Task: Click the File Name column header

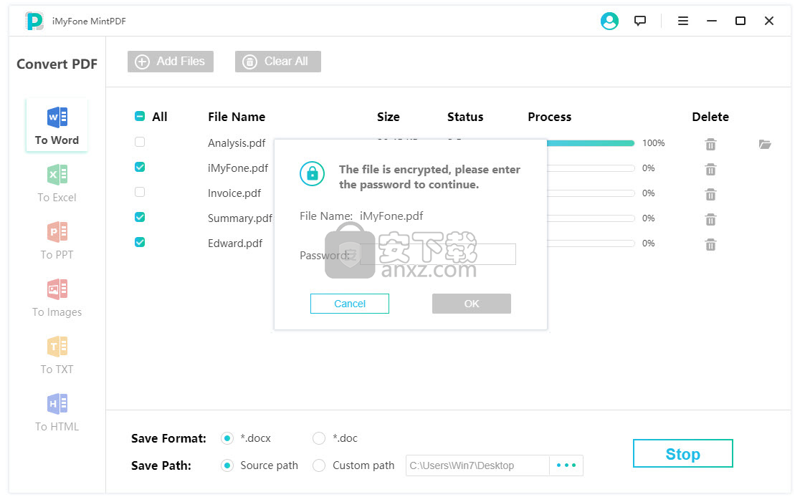Action: pyautogui.click(x=237, y=117)
